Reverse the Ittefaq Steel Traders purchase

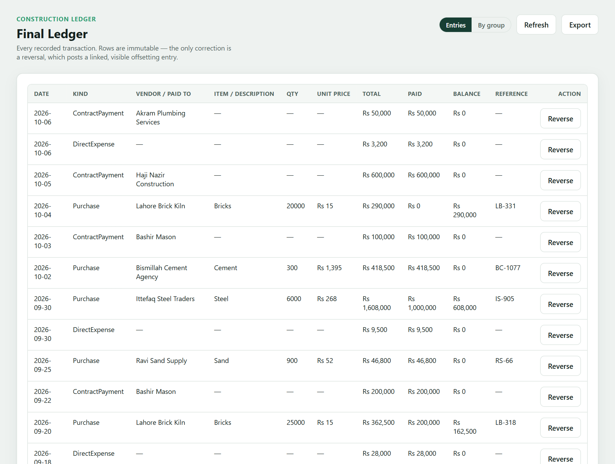[x=560, y=304]
